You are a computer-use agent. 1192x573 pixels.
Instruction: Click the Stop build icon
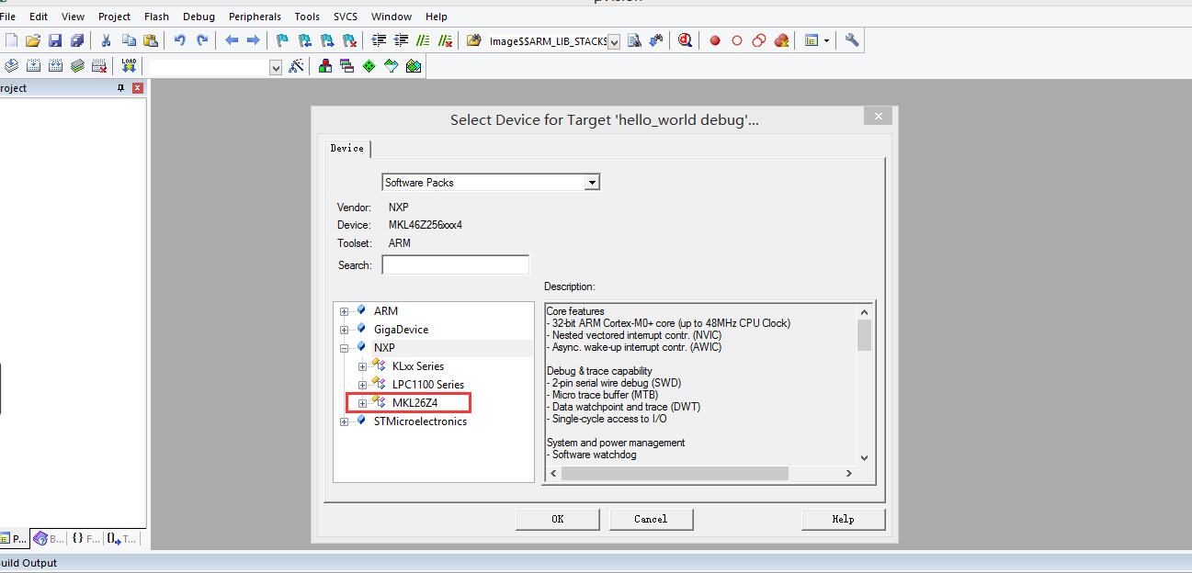click(x=99, y=66)
